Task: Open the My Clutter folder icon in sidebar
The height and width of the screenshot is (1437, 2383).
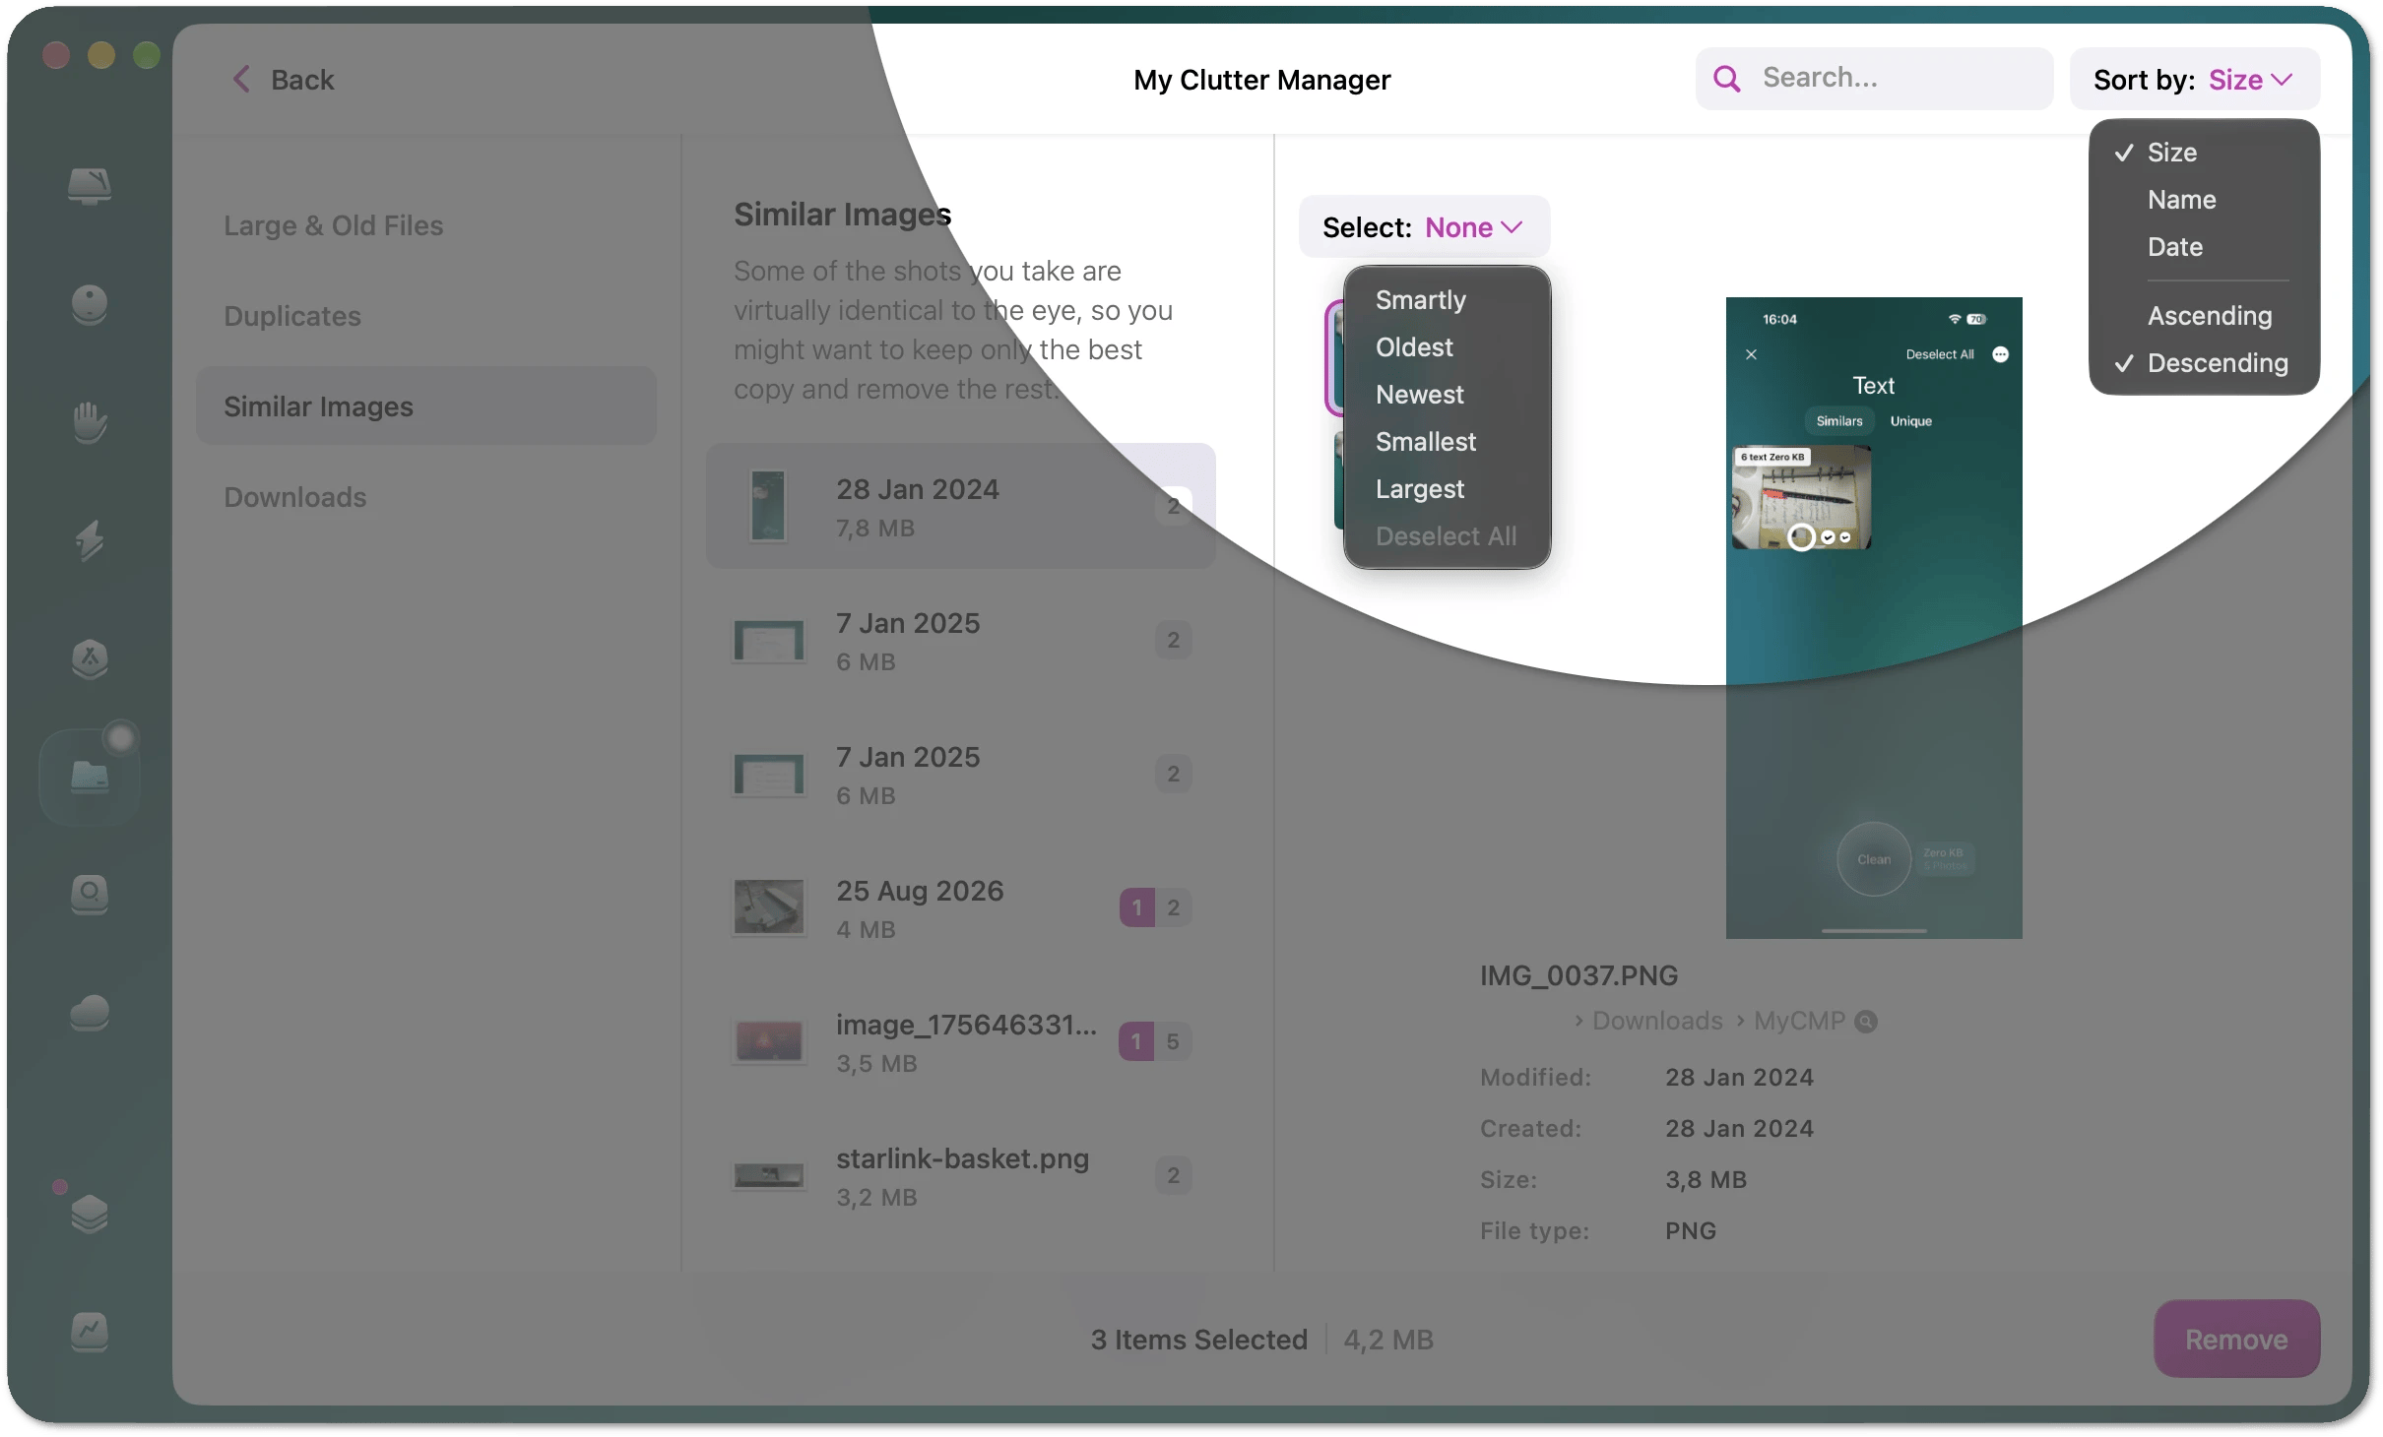Action: (x=90, y=777)
